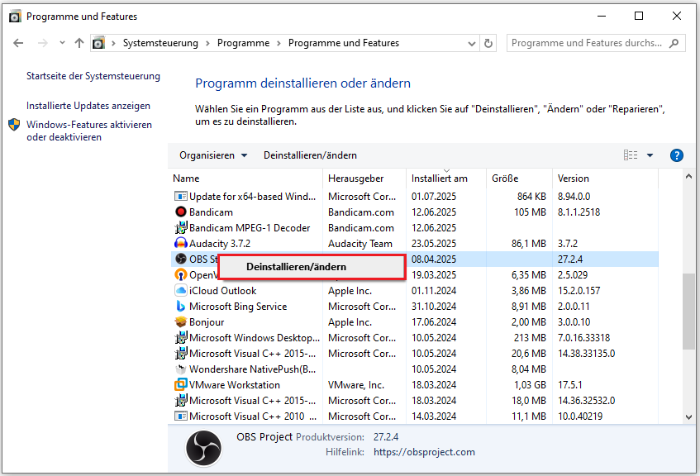Open recent locations dropdown arrow
700x476 pixels.
tap(62, 43)
